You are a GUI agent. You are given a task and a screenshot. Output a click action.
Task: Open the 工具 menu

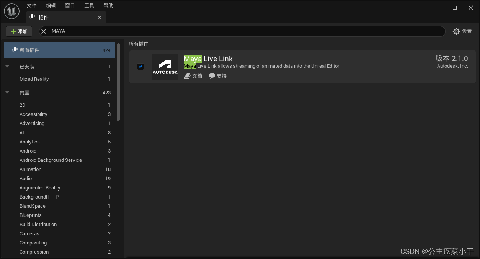[89, 5]
